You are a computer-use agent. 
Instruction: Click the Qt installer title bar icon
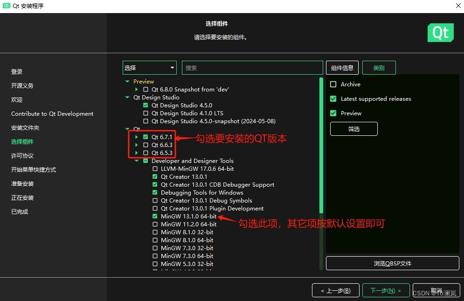pos(6,6)
